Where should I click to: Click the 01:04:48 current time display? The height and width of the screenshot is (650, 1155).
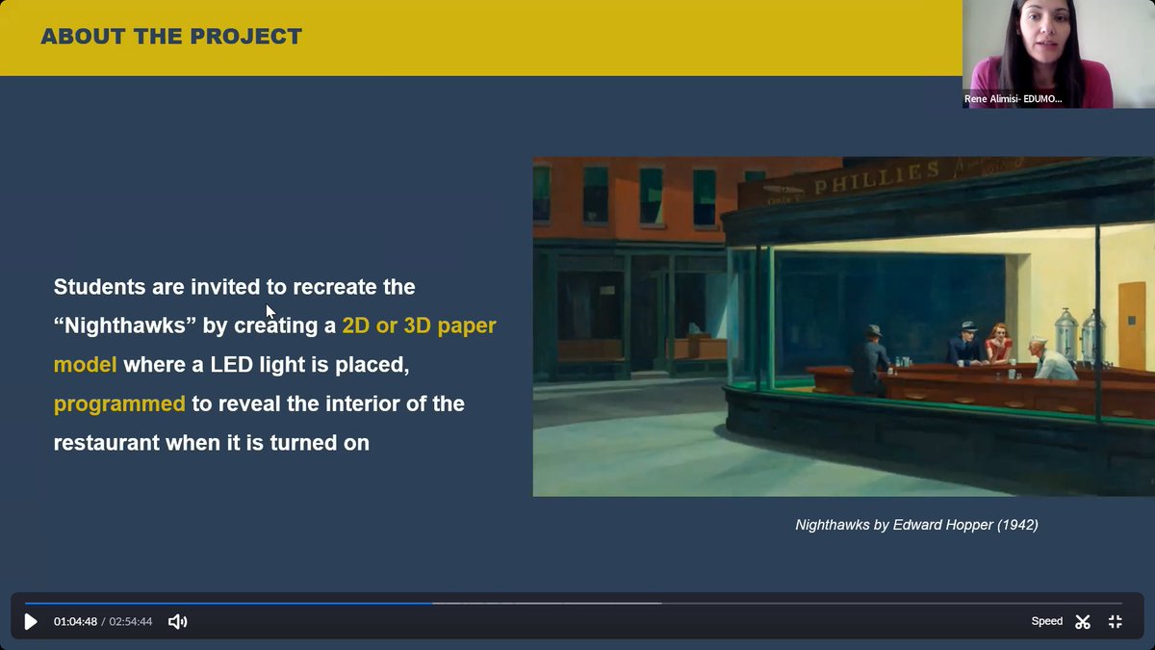(75, 622)
